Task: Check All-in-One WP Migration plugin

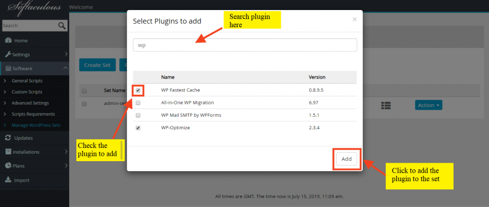Action: click(x=138, y=103)
